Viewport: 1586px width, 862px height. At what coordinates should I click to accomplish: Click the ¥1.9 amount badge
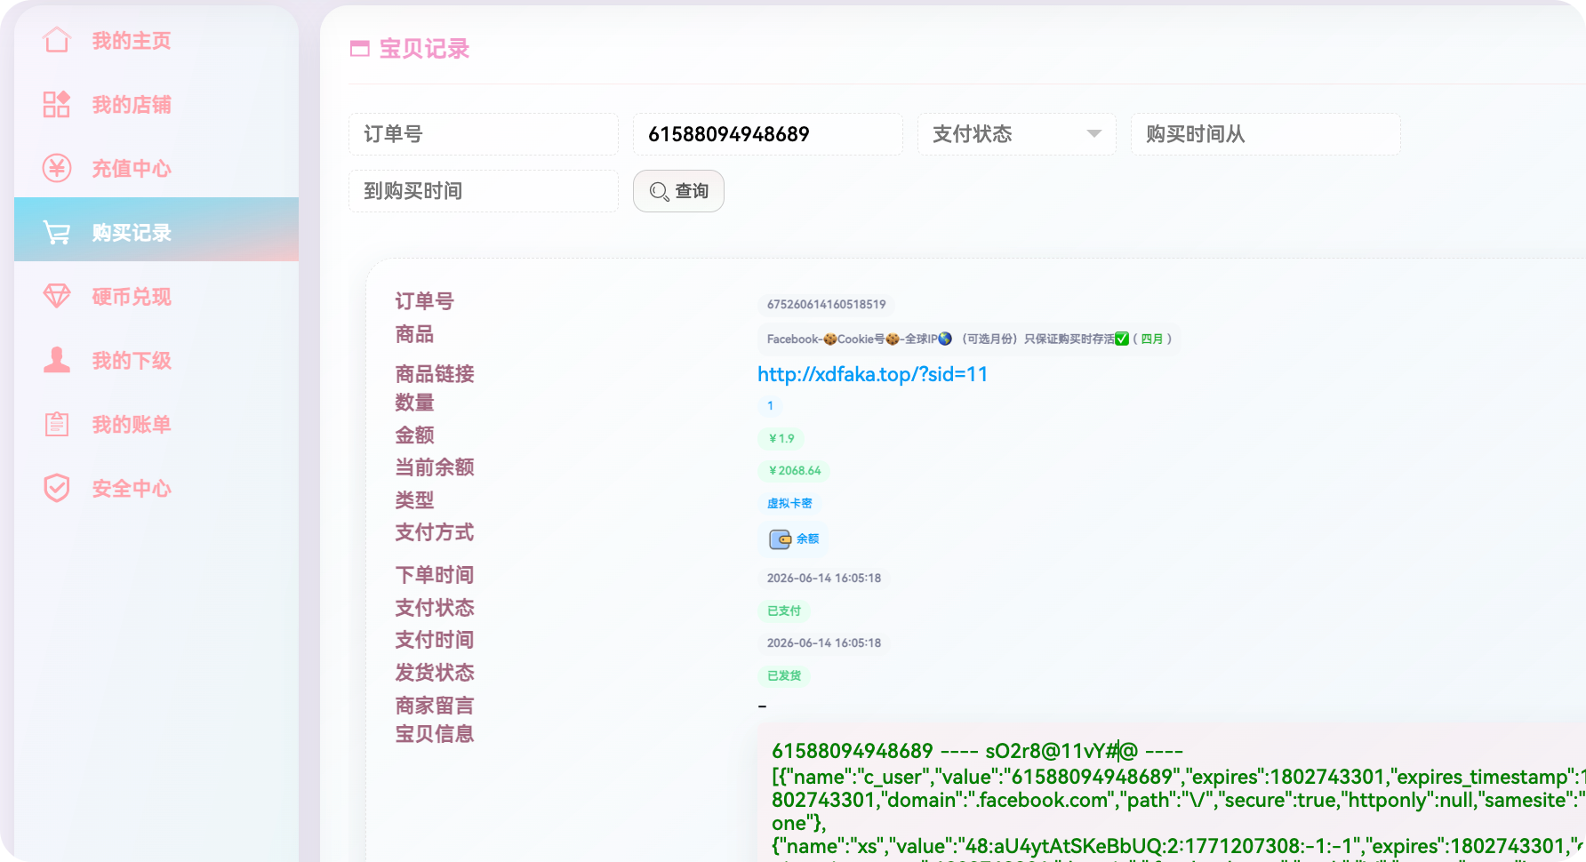[x=781, y=438]
